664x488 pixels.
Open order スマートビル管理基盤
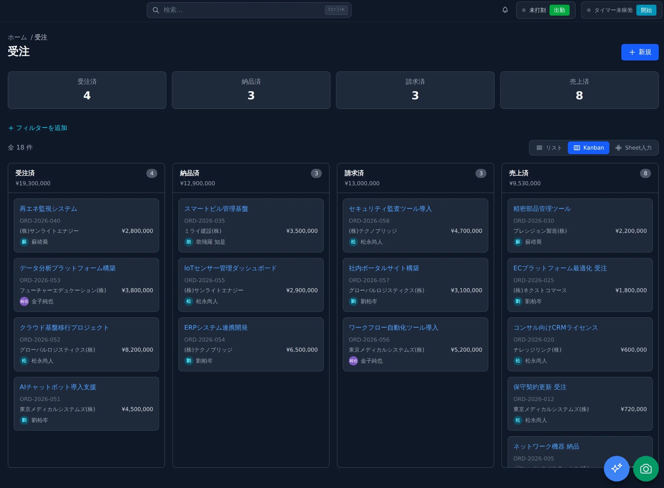(216, 209)
